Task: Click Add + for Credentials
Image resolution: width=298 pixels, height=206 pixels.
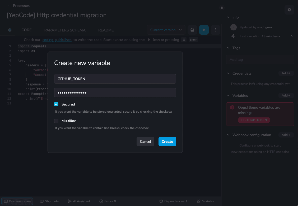Action: (286, 73)
